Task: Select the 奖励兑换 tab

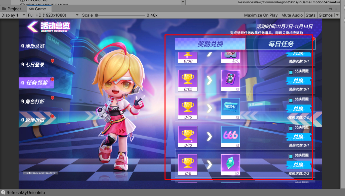Action: [x=210, y=44]
